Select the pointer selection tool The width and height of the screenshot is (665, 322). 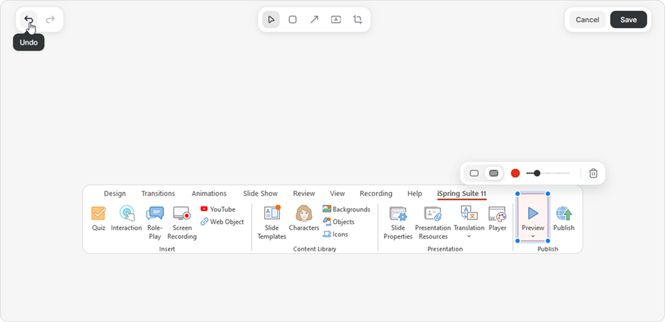(x=271, y=19)
